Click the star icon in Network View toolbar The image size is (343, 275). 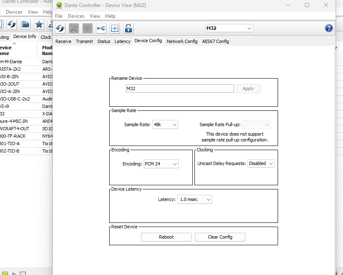[x=39, y=24]
